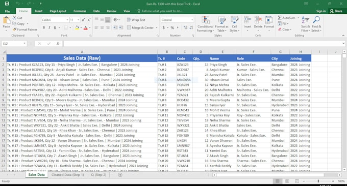The image size is (347, 186).
Task: Toggle left text alignment
Action: [96, 27]
